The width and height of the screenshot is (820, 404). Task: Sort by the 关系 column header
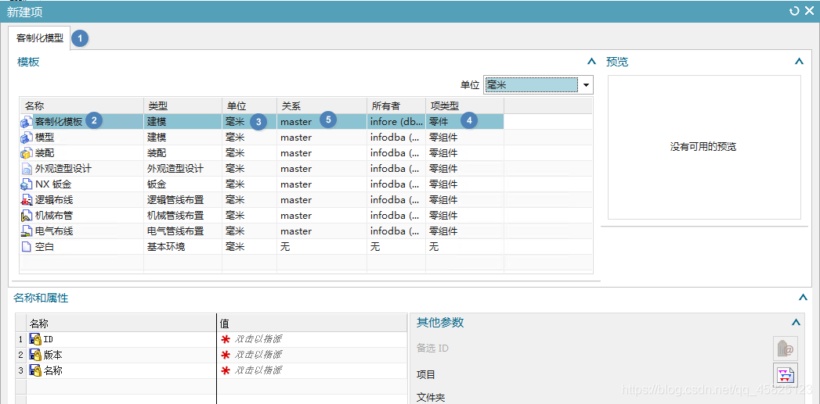click(322, 106)
